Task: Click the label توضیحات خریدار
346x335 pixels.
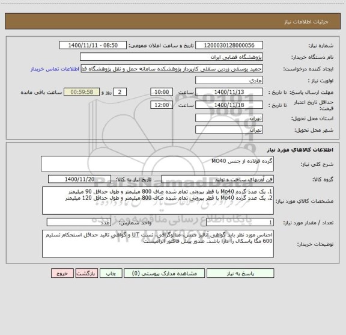Action: [x=315, y=244]
